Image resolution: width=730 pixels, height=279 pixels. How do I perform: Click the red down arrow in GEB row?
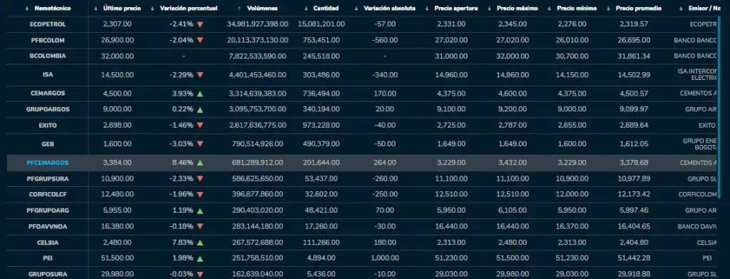click(x=200, y=144)
